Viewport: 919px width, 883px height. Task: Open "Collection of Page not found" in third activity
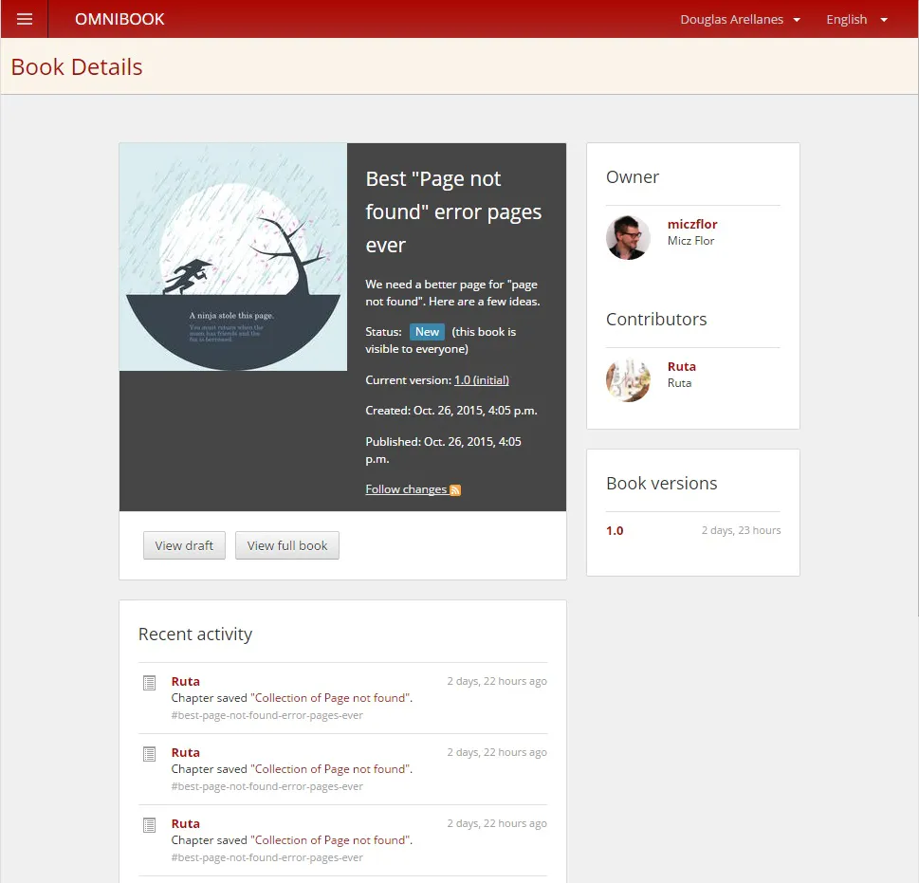330,839
